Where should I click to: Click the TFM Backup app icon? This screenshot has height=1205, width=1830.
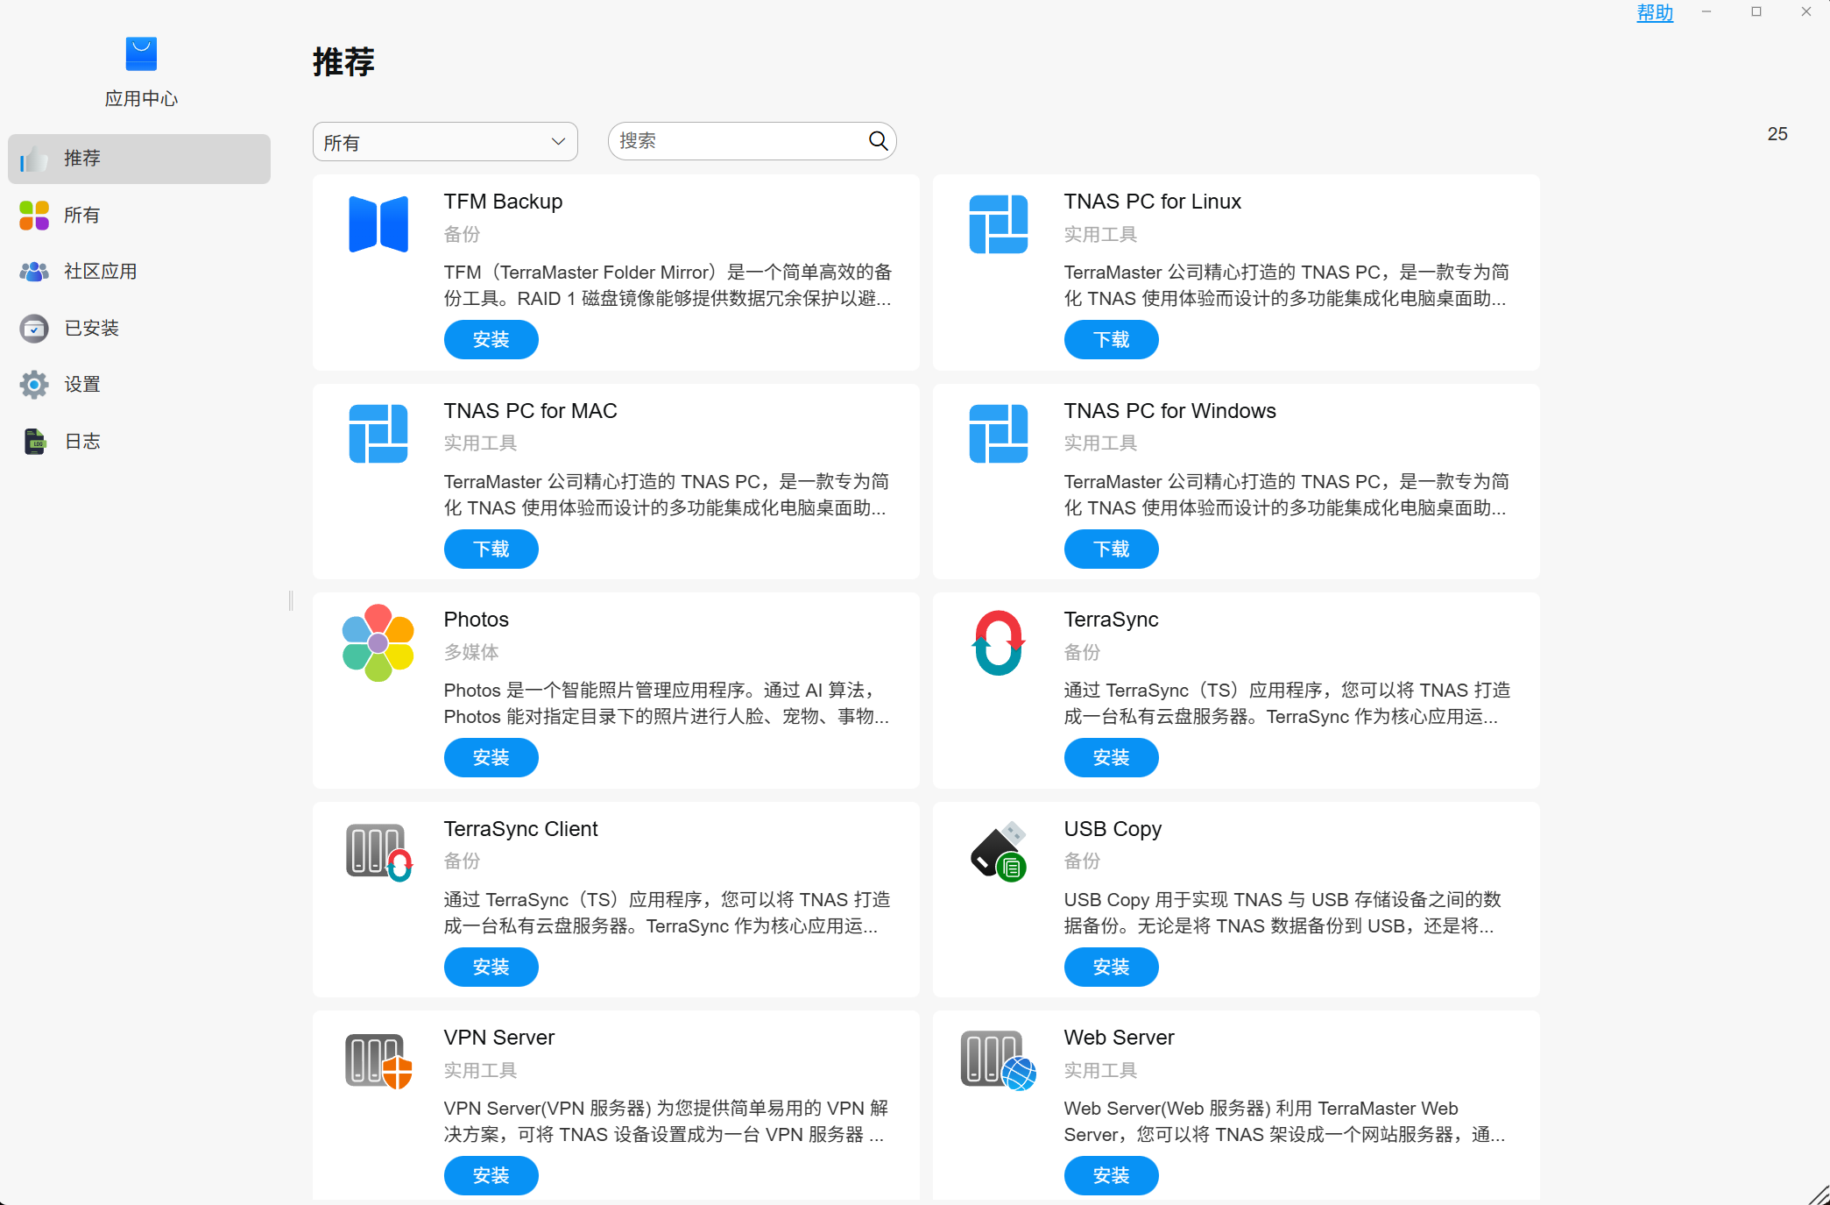[378, 224]
